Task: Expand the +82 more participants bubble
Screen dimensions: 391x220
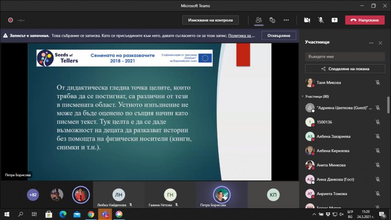Action: (33, 195)
